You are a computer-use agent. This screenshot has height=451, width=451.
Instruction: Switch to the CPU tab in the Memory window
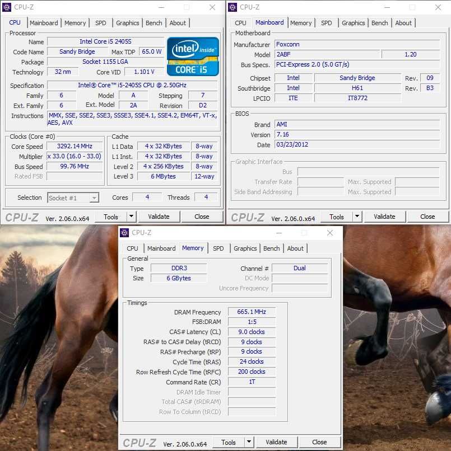[x=132, y=248]
